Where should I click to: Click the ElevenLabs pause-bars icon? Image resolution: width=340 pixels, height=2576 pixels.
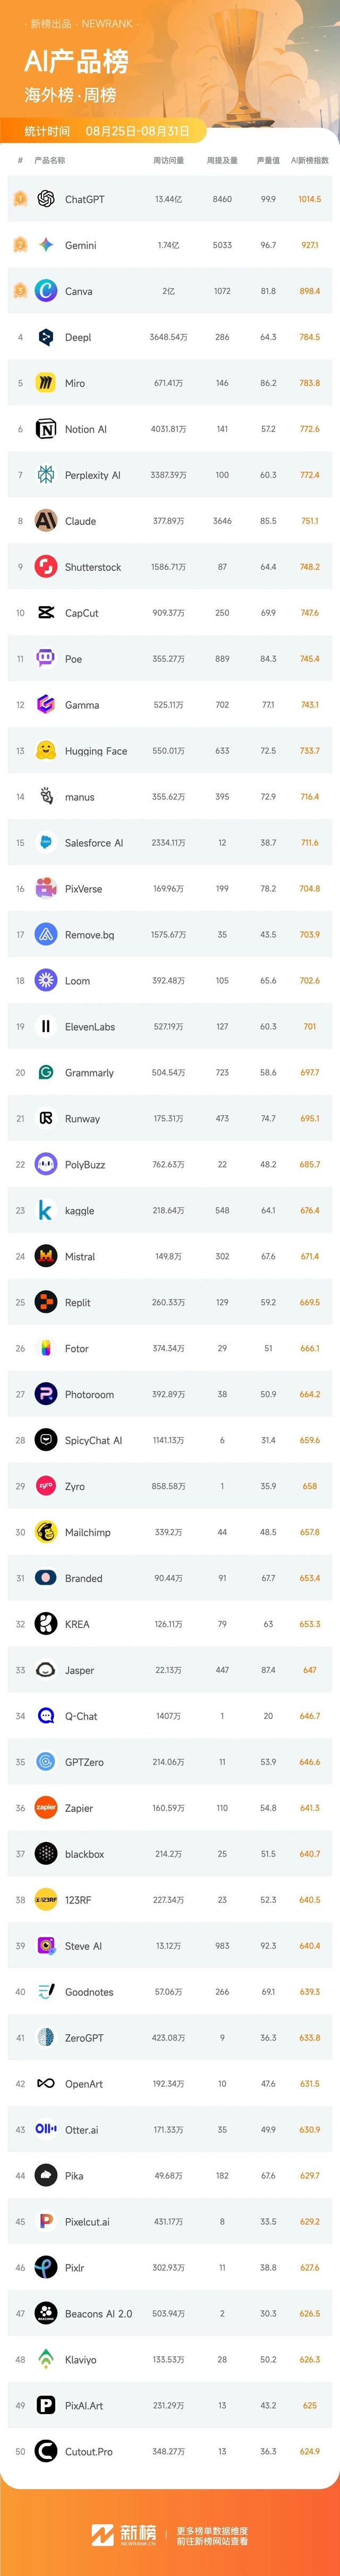46,1026
